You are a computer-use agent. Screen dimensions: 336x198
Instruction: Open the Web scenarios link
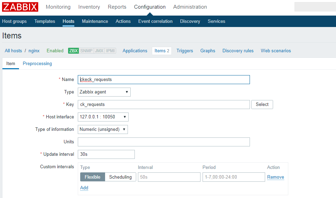pyautogui.click(x=276, y=51)
